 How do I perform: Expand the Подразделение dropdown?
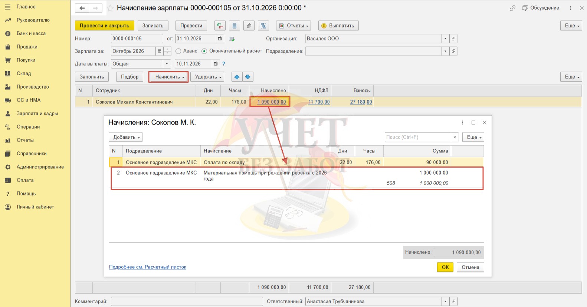click(446, 51)
